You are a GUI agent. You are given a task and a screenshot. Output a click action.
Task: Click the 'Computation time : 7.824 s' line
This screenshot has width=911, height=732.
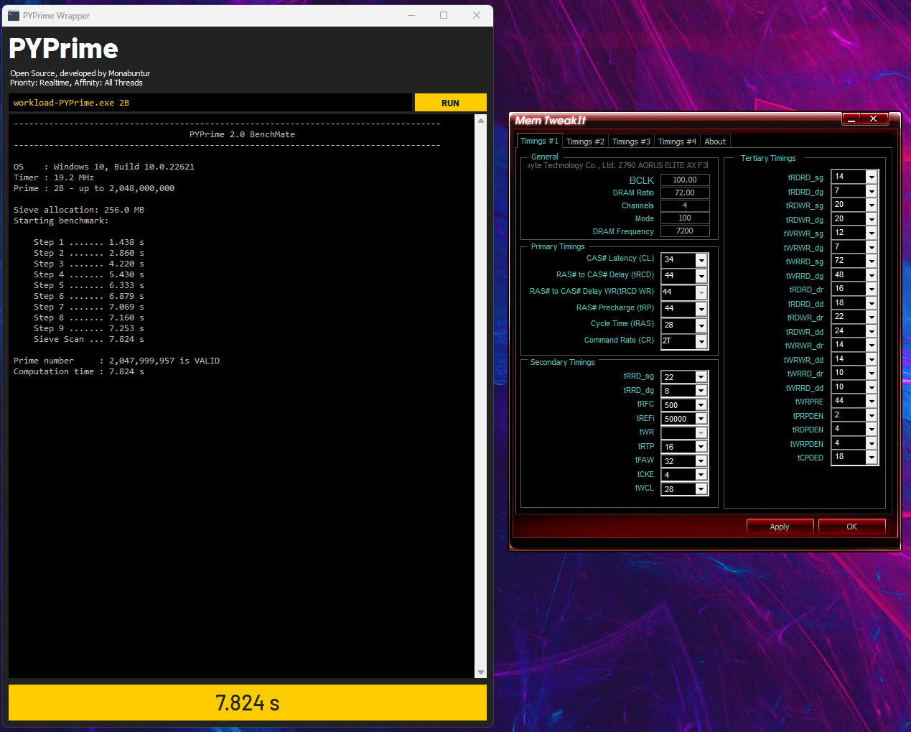[79, 371]
